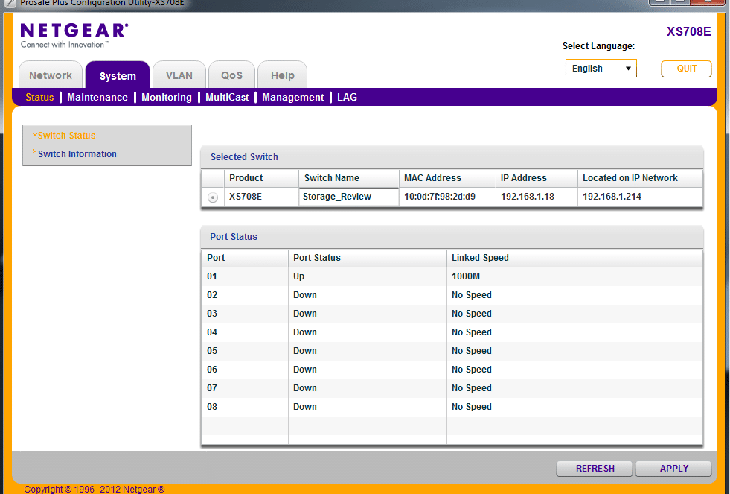The height and width of the screenshot is (494, 730).
Task: Click the Product column header
Action: 261,178
